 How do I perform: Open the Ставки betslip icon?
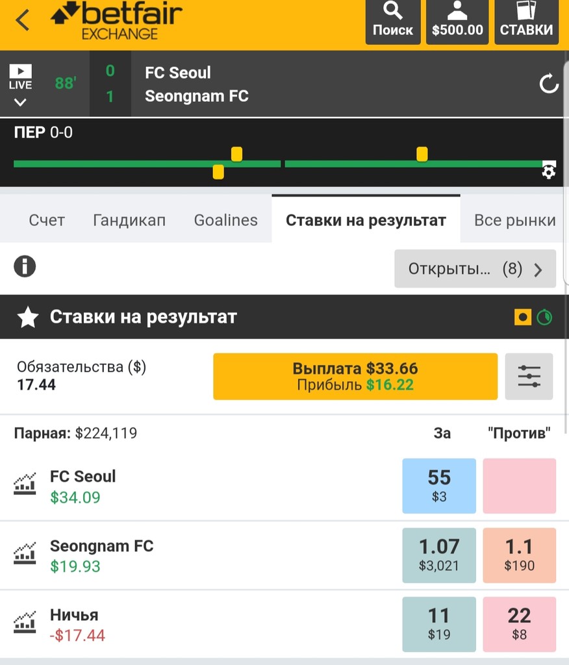[526, 21]
